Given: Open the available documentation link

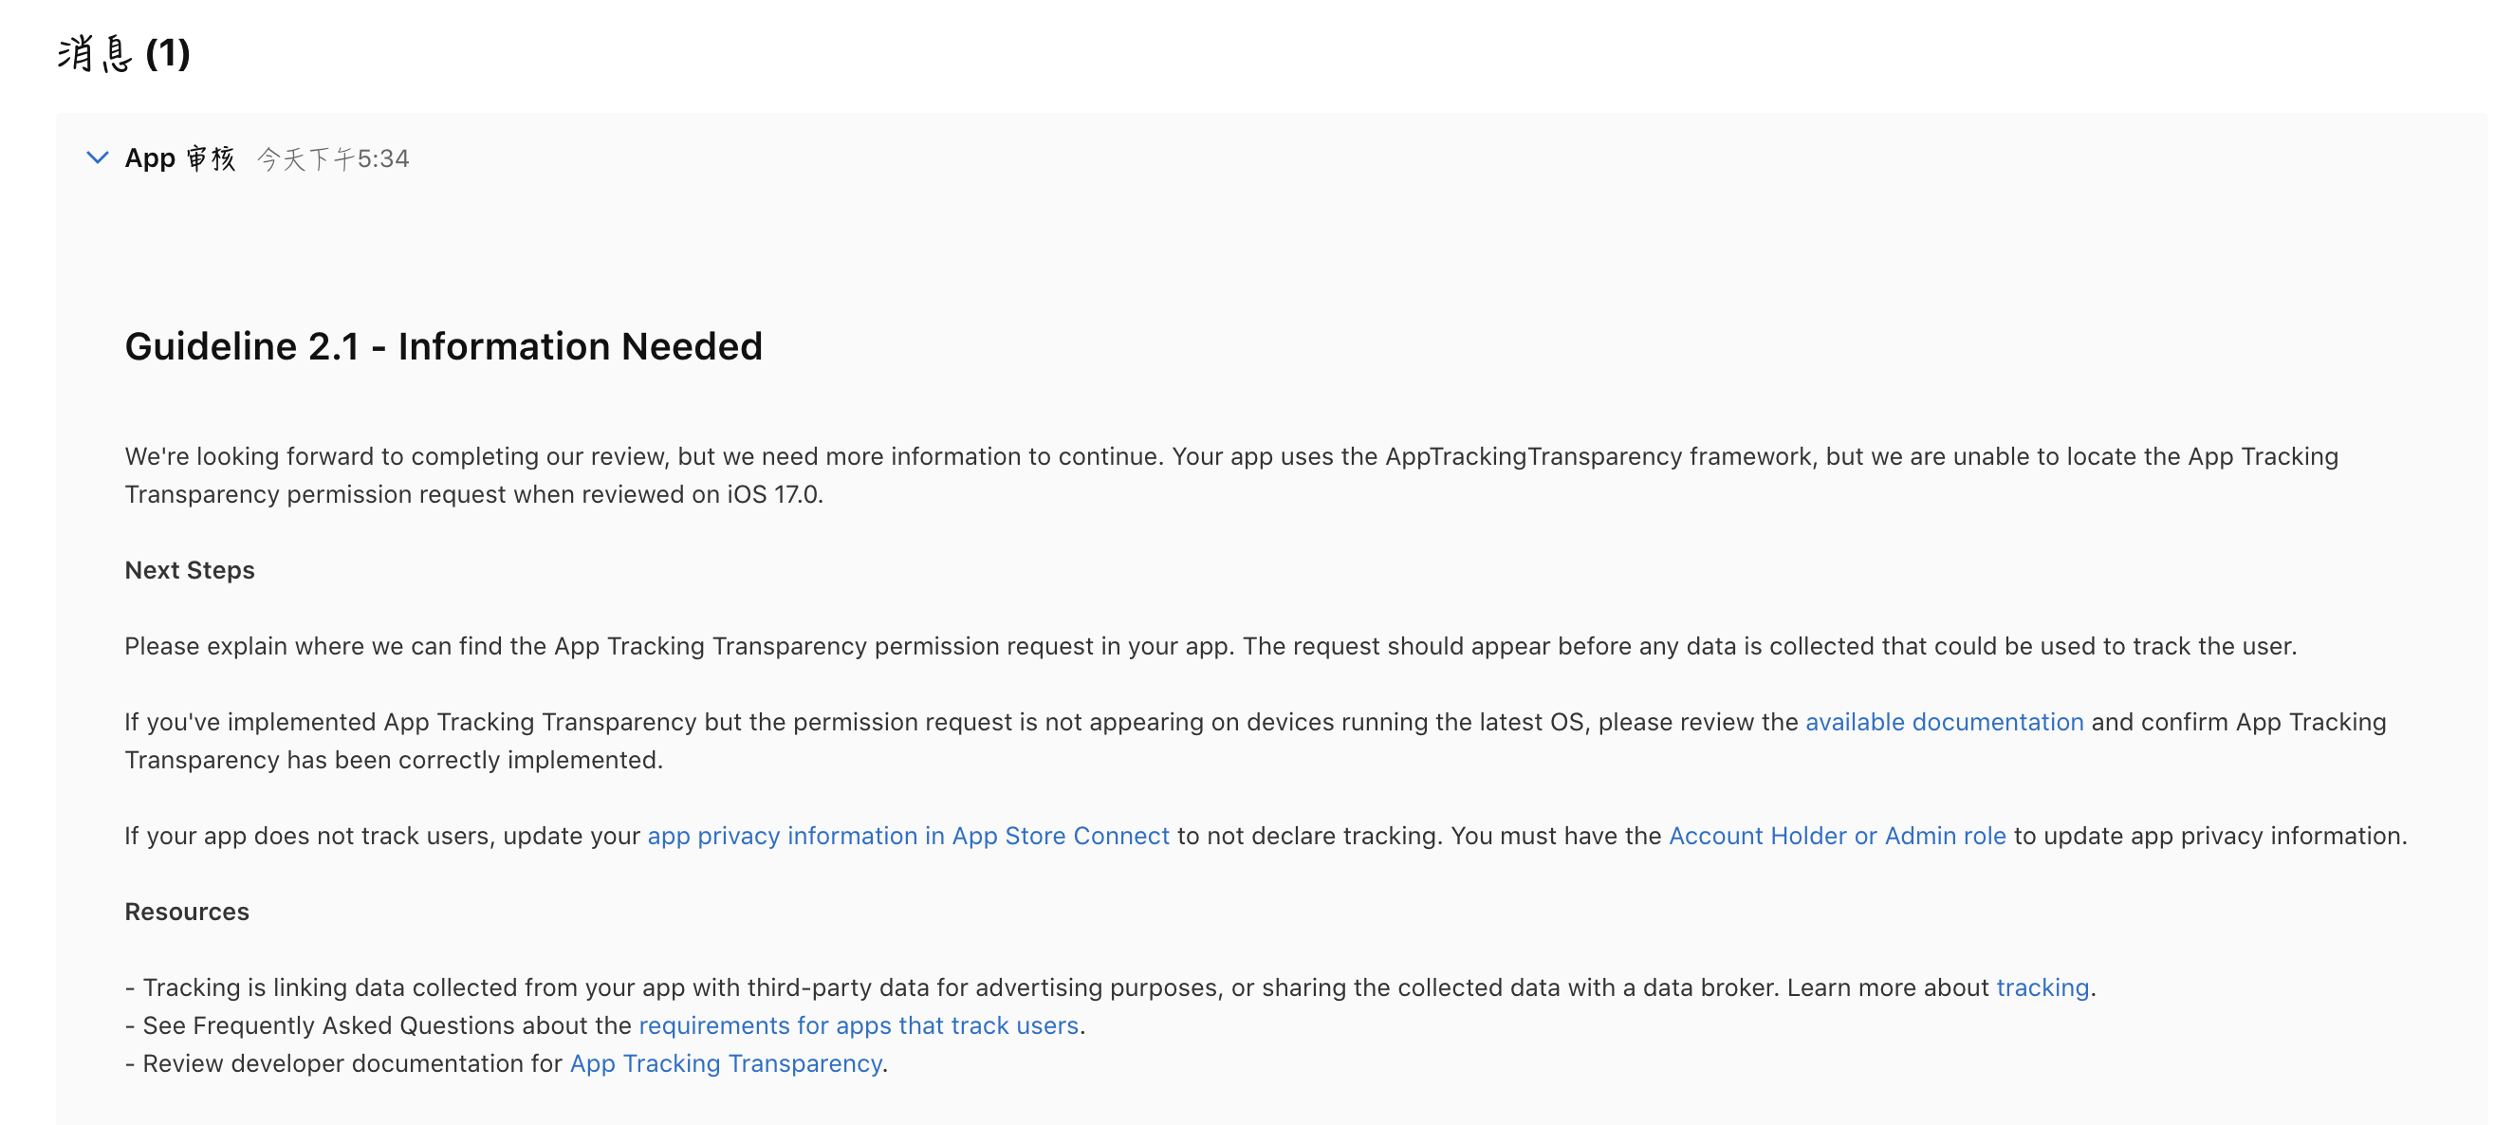Looking at the screenshot, I should tap(1943, 722).
